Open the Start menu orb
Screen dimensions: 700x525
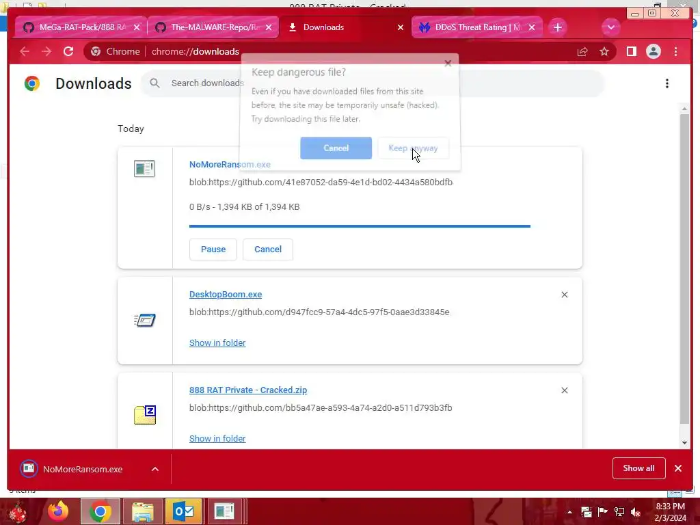click(x=18, y=511)
